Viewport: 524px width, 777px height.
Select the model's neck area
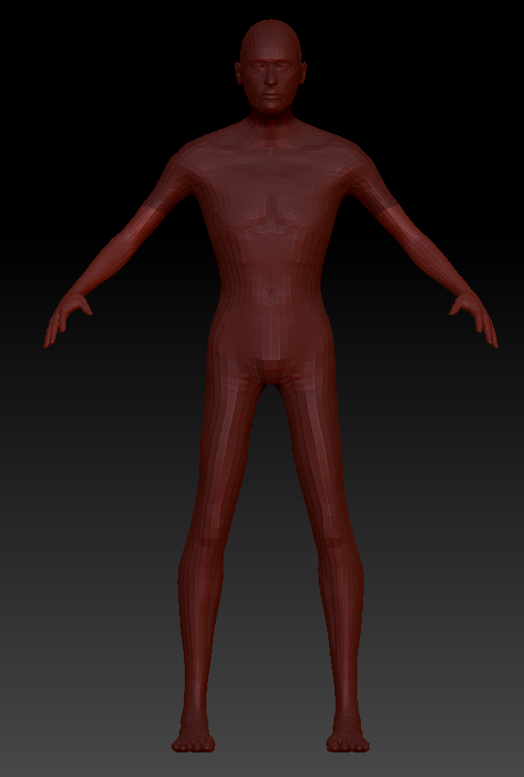270,125
